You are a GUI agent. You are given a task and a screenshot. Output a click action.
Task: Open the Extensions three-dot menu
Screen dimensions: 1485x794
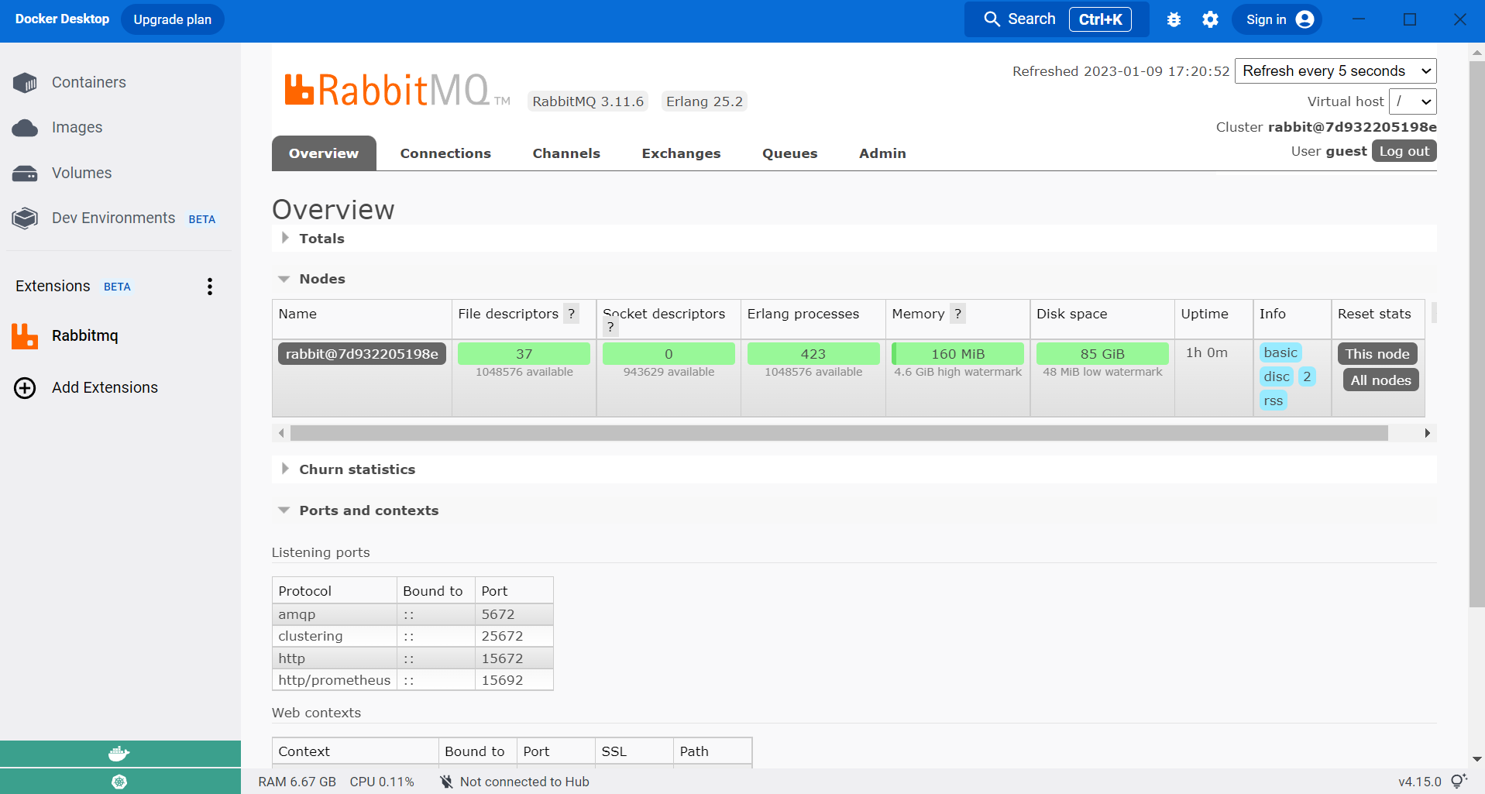tap(210, 287)
